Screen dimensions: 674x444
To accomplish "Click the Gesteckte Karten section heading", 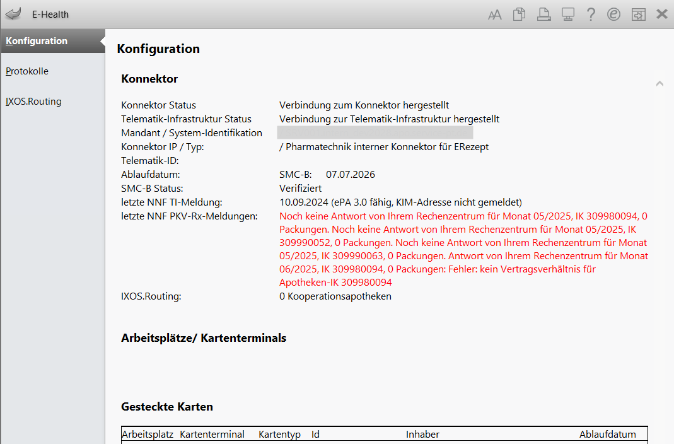I will (166, 407).
